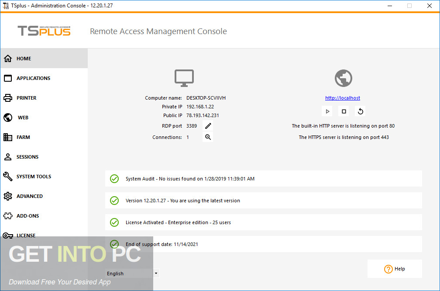Image resolution: width=440 pixels, height=291 pixels.
Task: Click the System Audit no issues row
Action: 264,179
